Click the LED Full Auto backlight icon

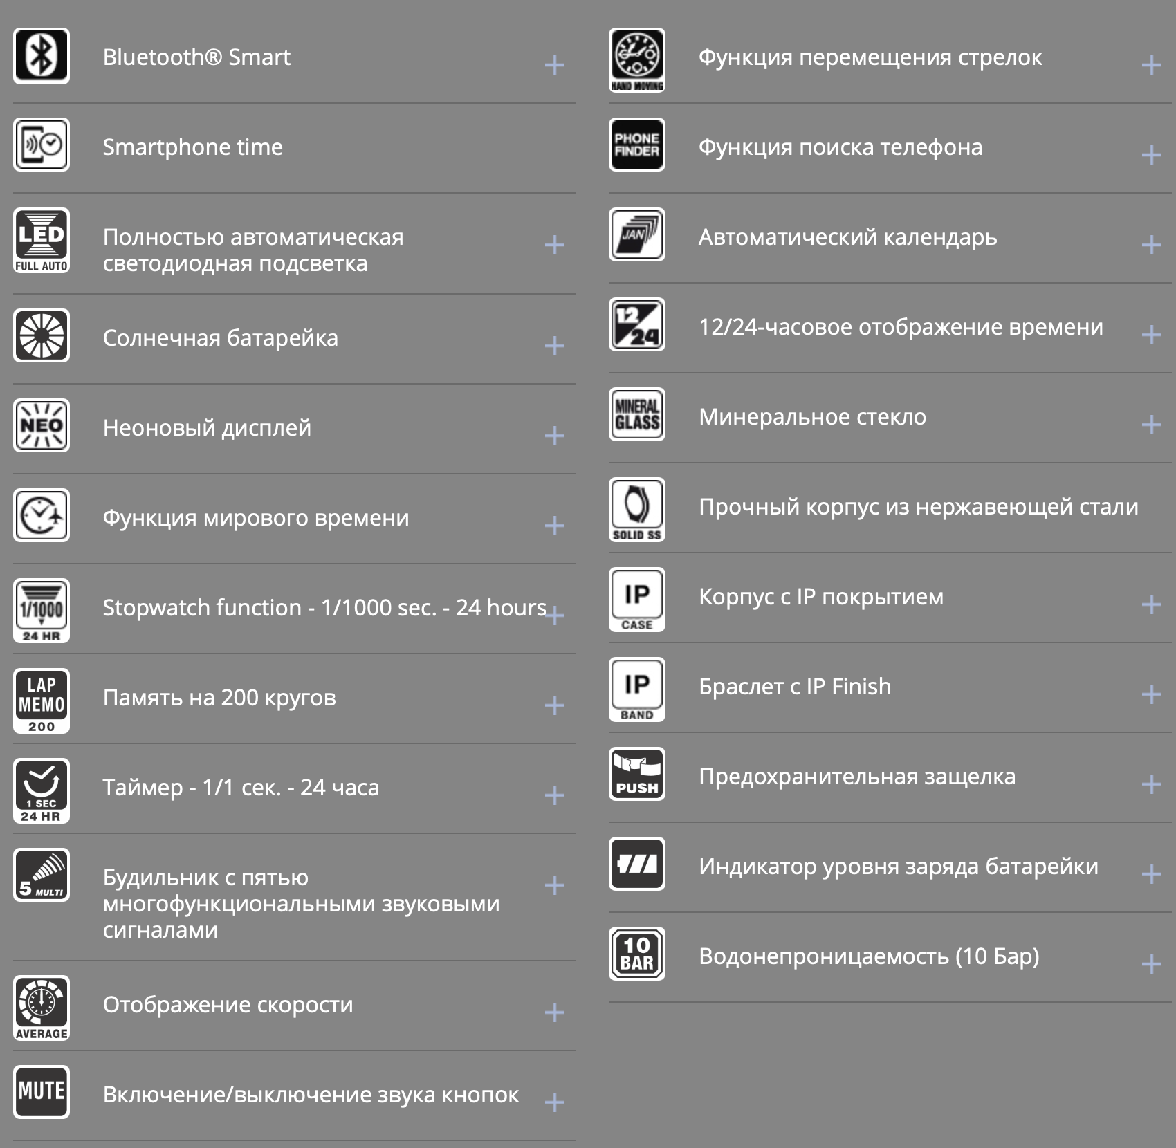coord(42,240)
